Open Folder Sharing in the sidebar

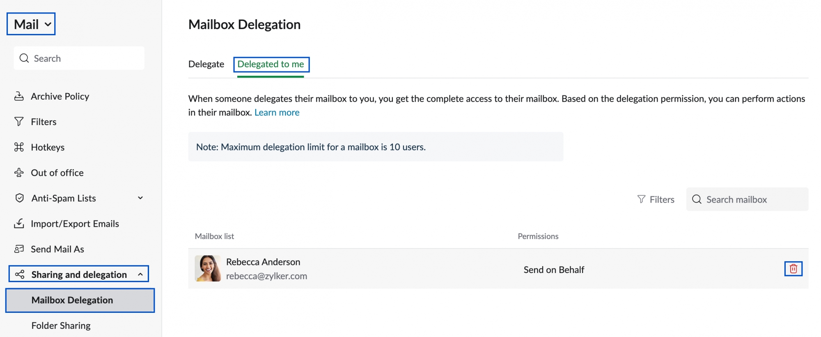tap(61, 326)
